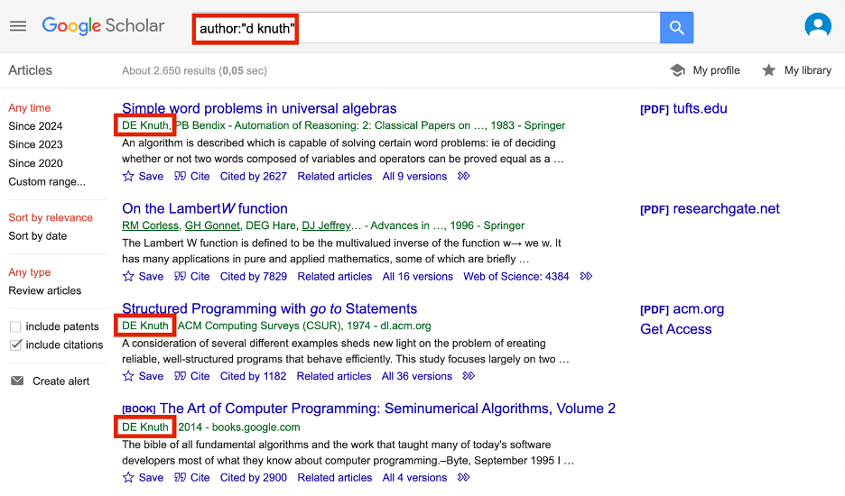Open Cited by 7829 link

point(254,276)
